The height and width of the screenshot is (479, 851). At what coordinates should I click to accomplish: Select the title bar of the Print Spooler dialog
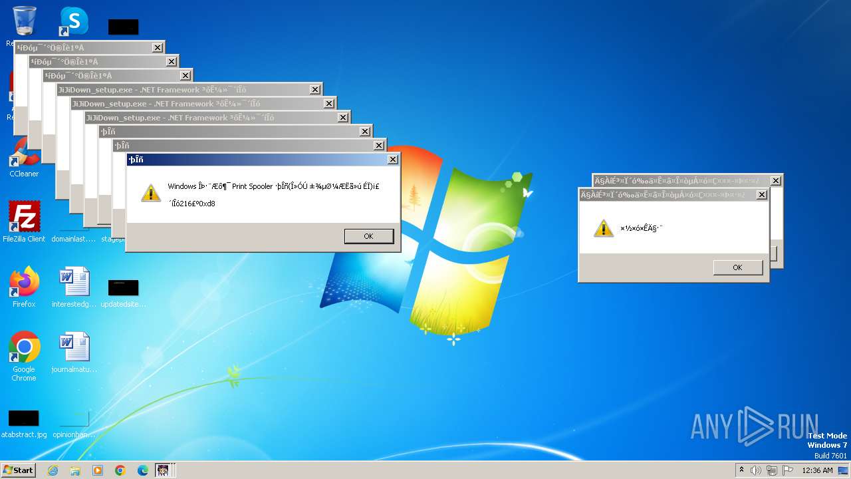(263, 160)
